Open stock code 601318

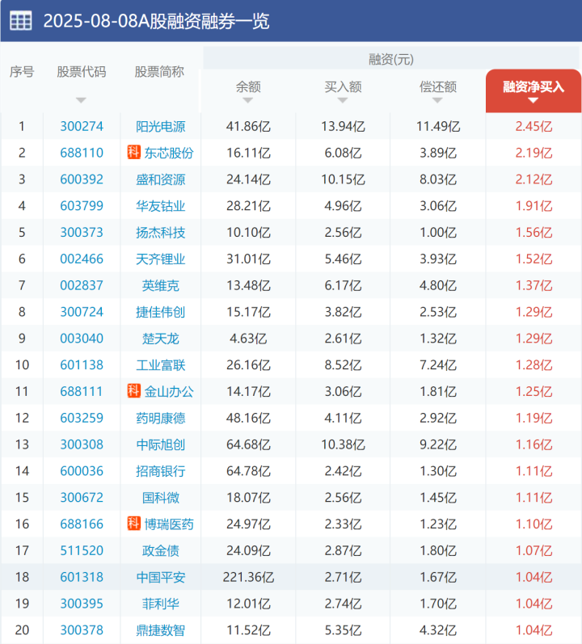pos(82,577)
